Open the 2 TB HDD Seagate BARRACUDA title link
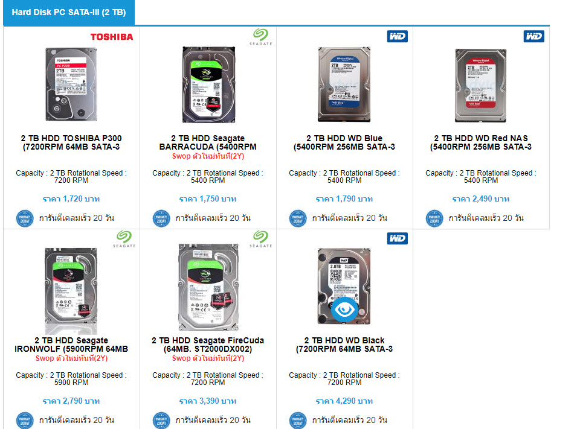580x429 pixels. [x=208, y=142]
